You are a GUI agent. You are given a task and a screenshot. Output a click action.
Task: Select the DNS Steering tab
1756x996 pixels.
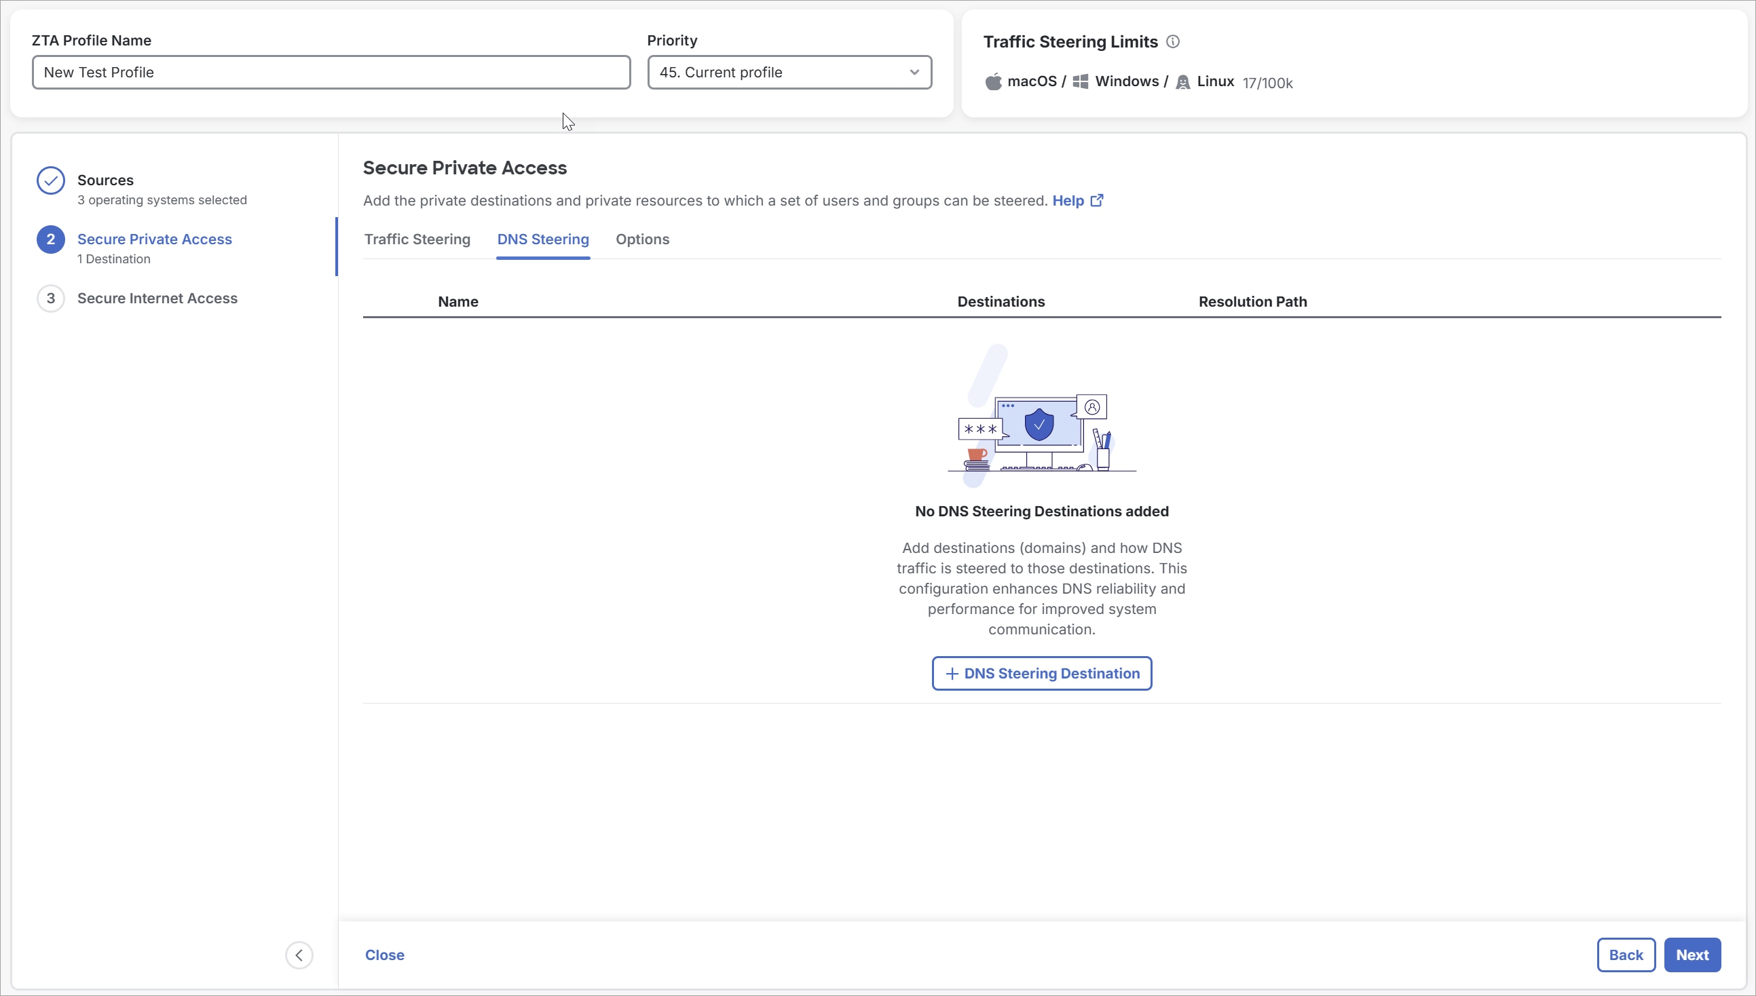[543, 240]
